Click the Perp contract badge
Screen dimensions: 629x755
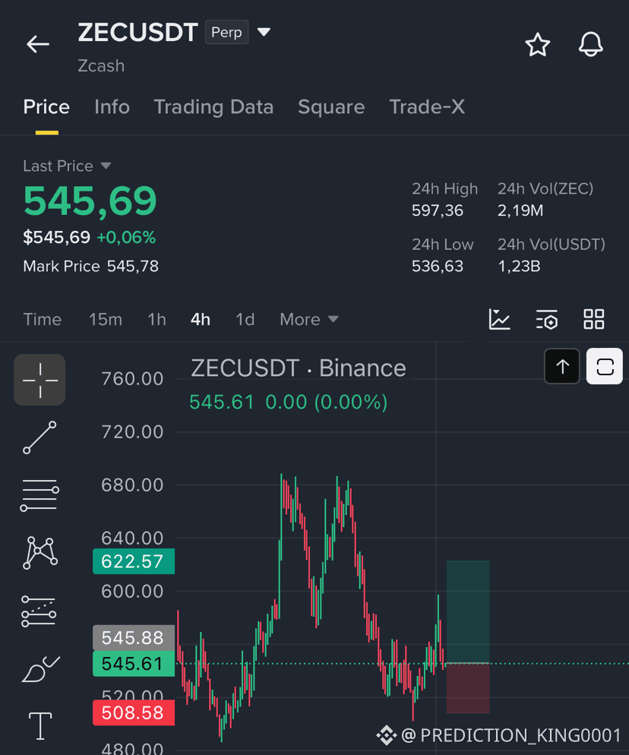[227, 32]
